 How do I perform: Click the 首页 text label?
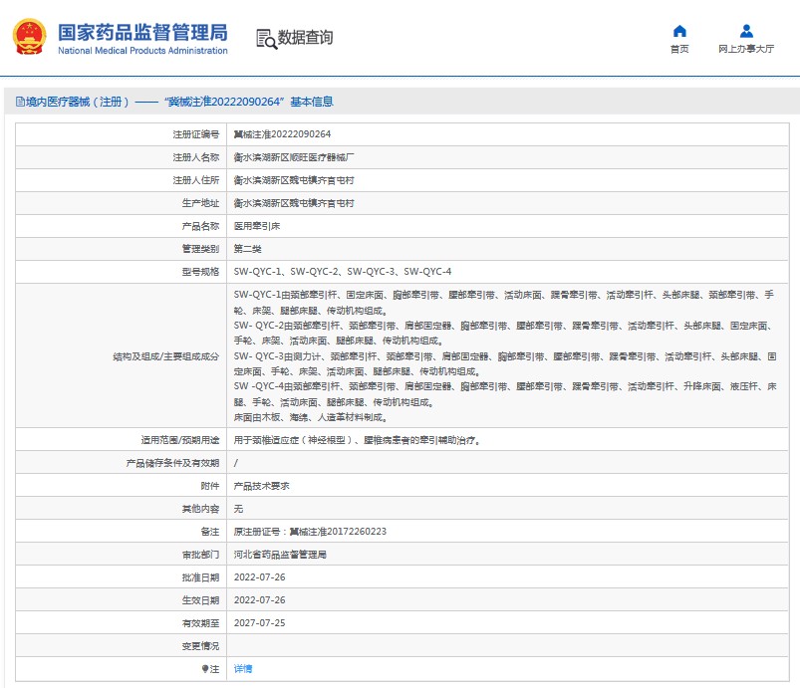coord(679,49)
